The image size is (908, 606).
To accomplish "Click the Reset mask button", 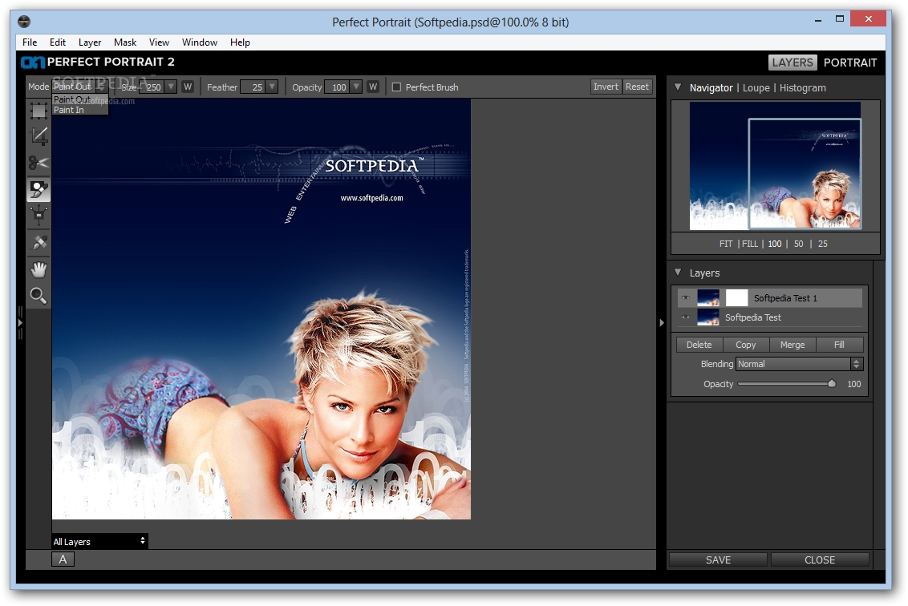I will click(x=637, y=87).
